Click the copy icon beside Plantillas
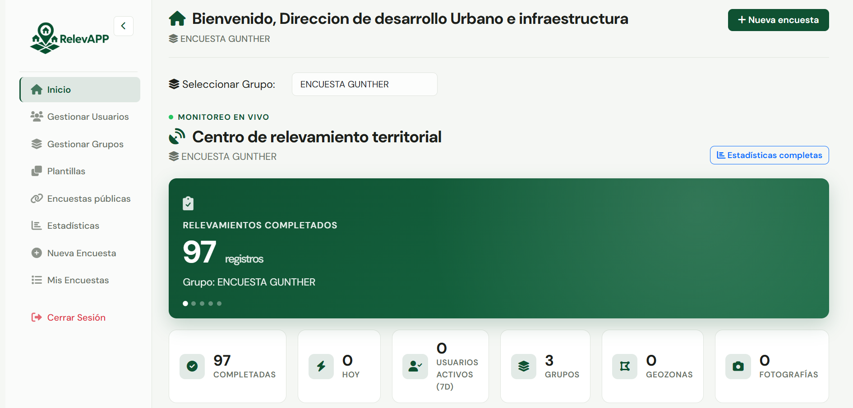 37,171
